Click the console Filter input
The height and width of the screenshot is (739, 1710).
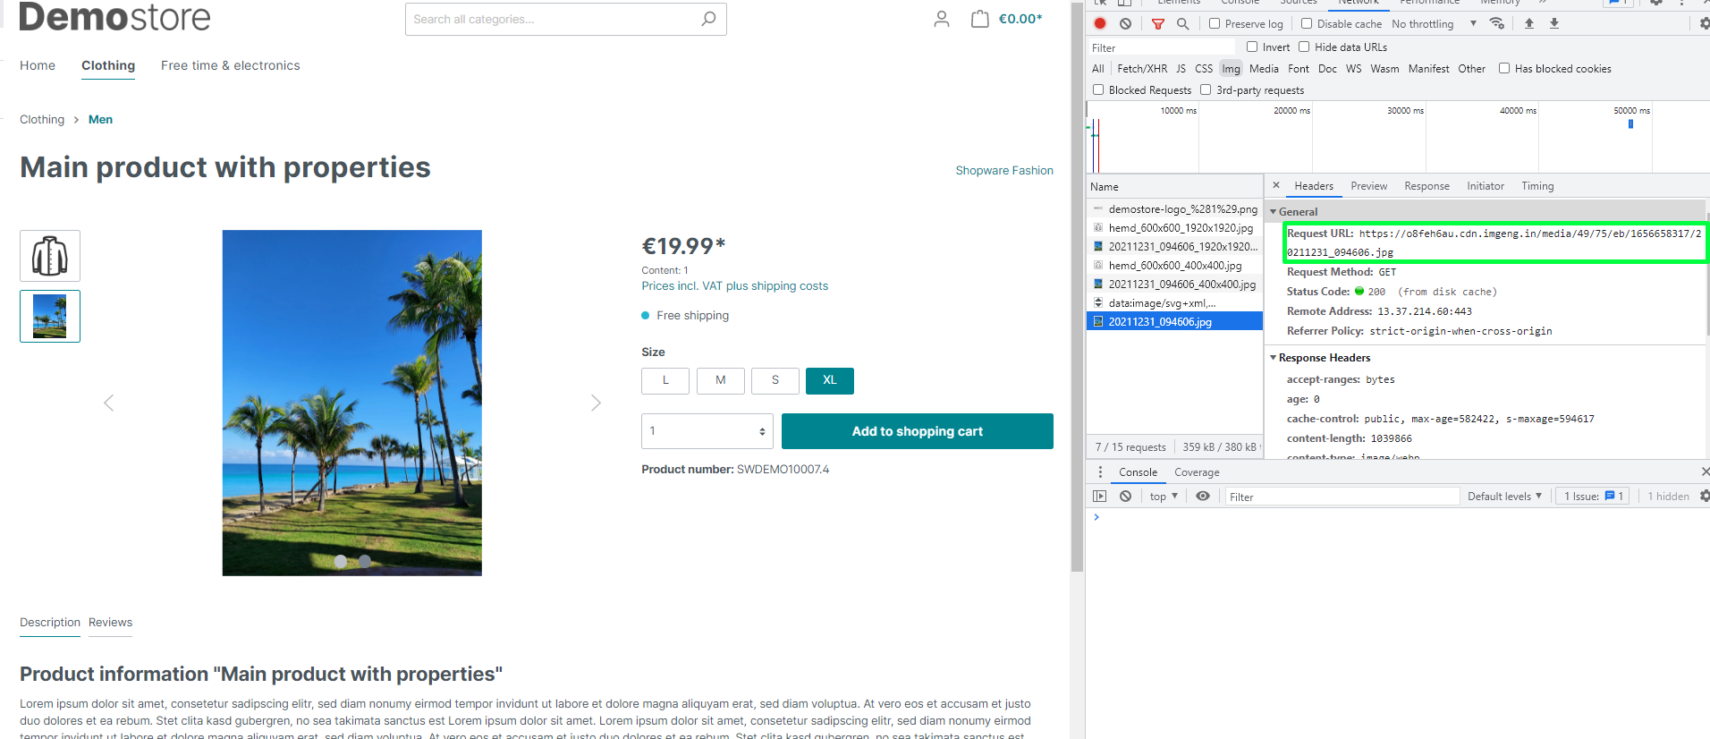(1342, 497)
